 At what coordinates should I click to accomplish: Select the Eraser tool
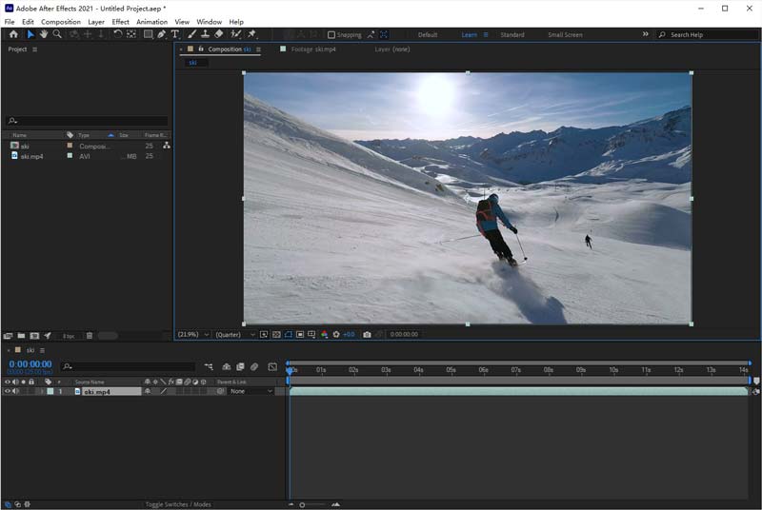coord(219,34)
